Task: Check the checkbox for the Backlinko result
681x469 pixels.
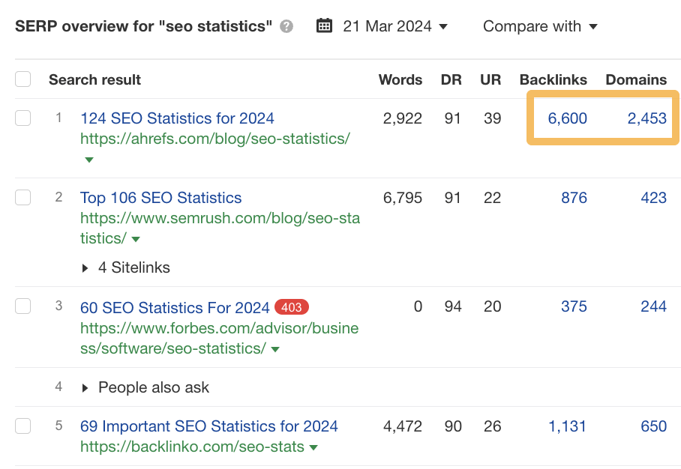Action: [x=22, y=426]
